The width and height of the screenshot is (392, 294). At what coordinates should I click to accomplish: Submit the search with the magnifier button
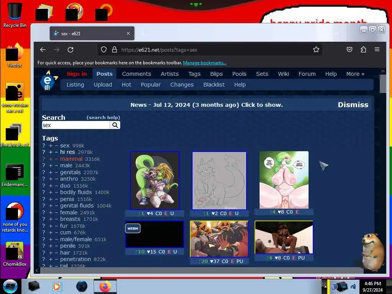click(115, 125)
